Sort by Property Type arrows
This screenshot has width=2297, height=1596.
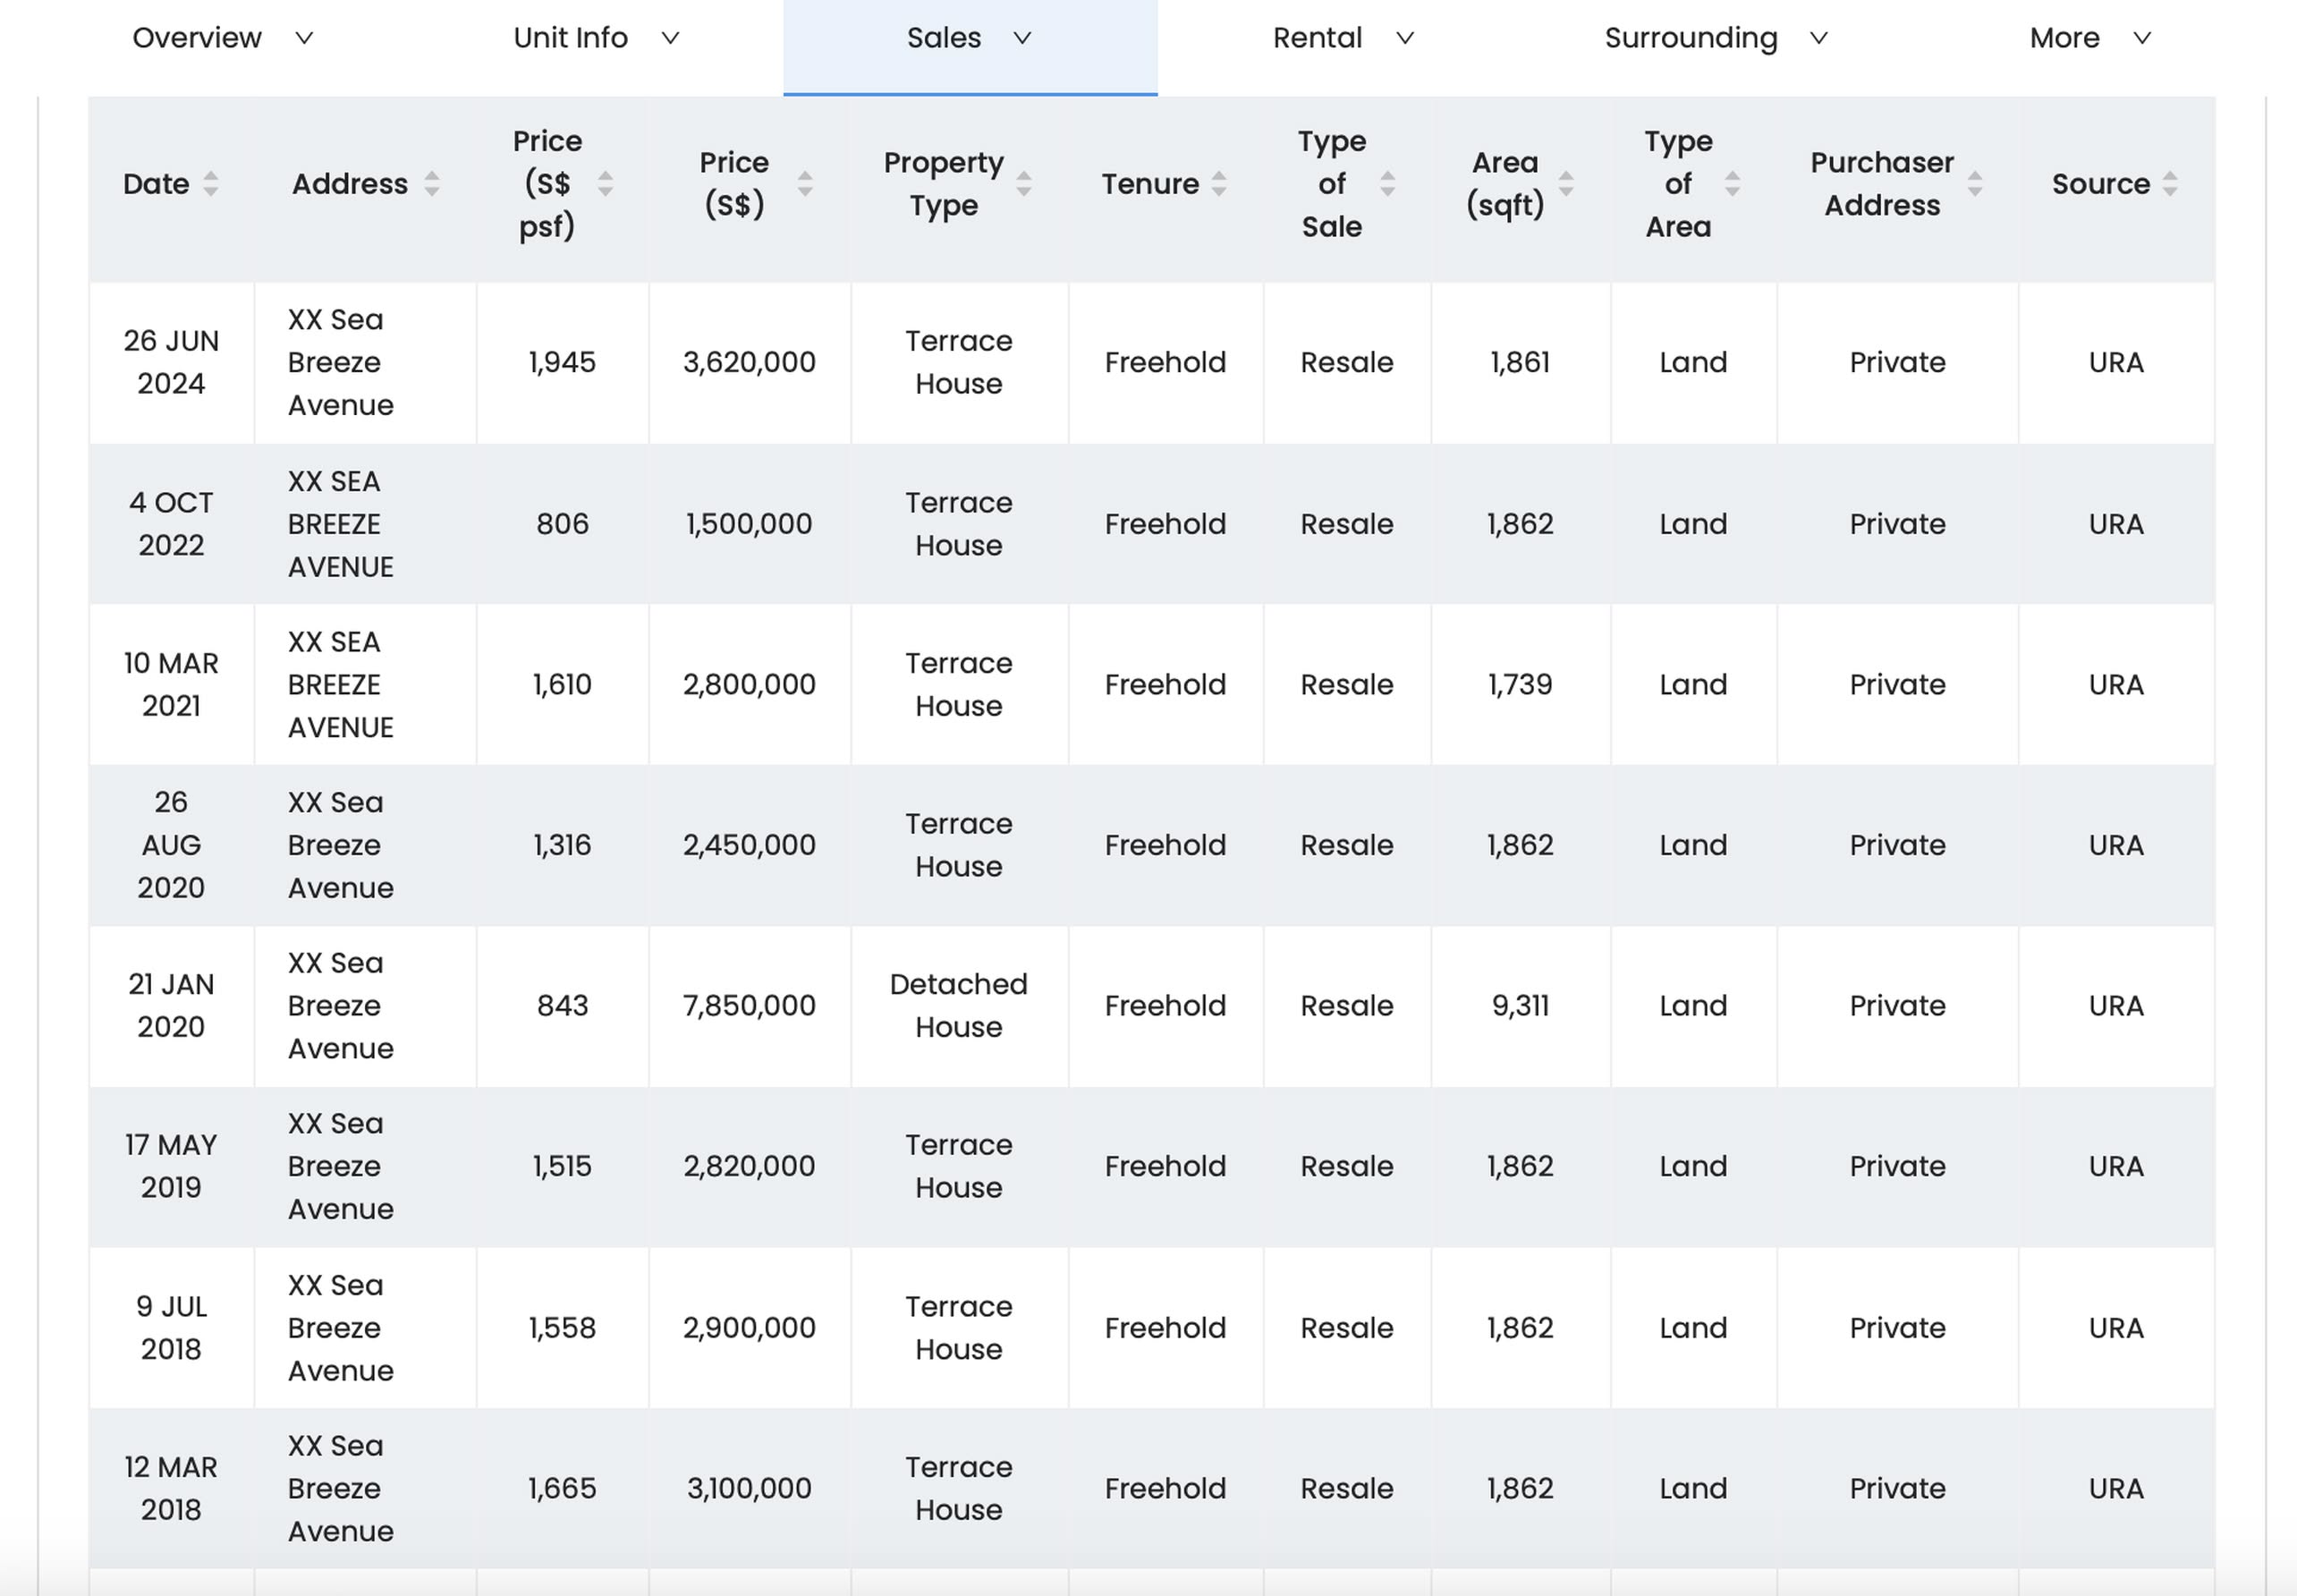1023,184
